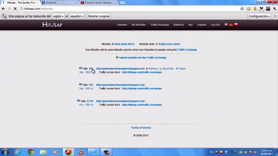Switch the site to German with the German flag
The width and height of the screenshot is (278, 156).
(231, 25)
